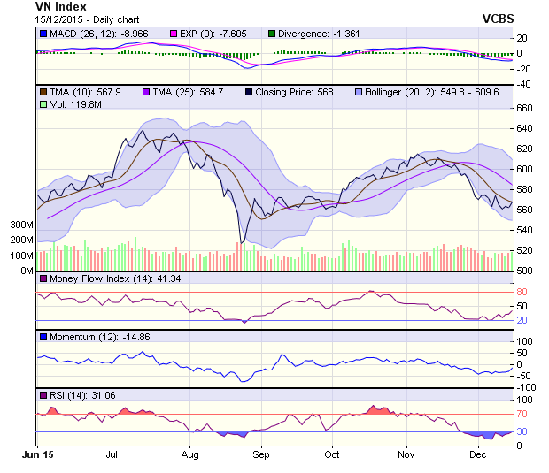Click the purple TMA (25) legend swatch

point(147,91)
